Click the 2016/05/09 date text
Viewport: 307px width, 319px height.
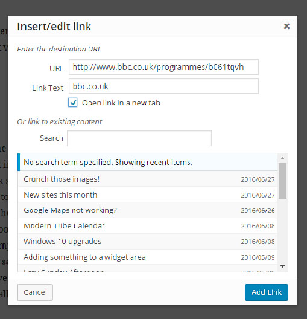pos(258,257)
